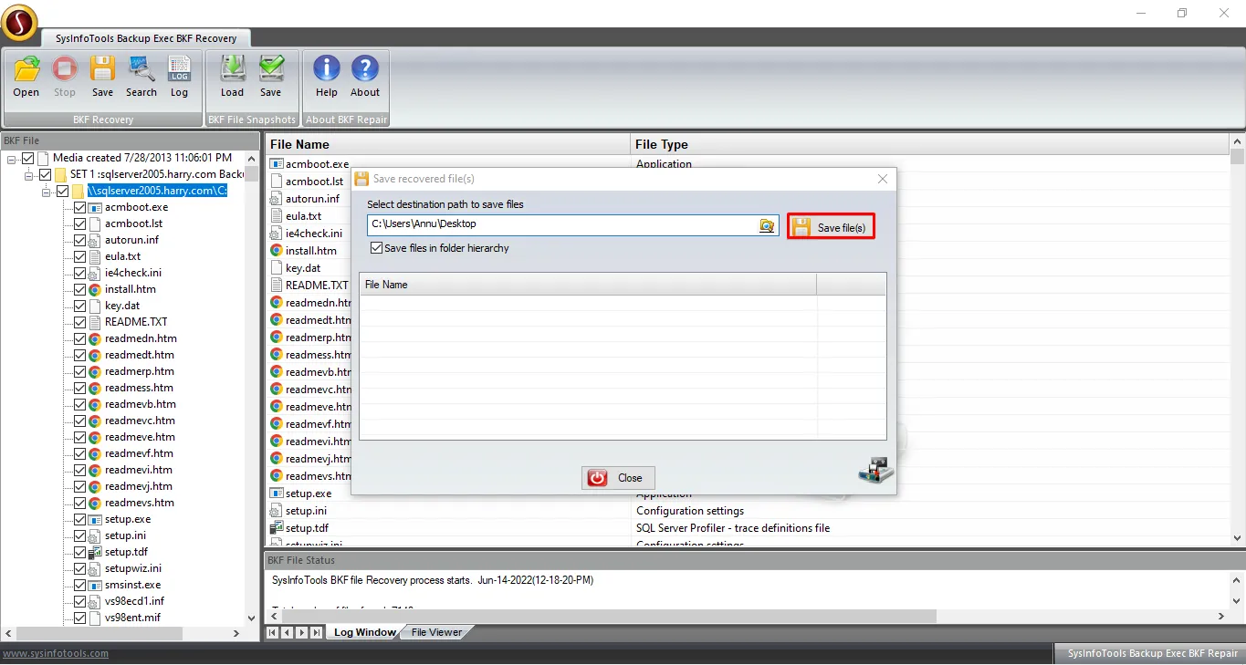The width and height of the screenshot is (1246, 665).
Task: Visit www.sysinfotools.com link
Action: pos(55,653)
